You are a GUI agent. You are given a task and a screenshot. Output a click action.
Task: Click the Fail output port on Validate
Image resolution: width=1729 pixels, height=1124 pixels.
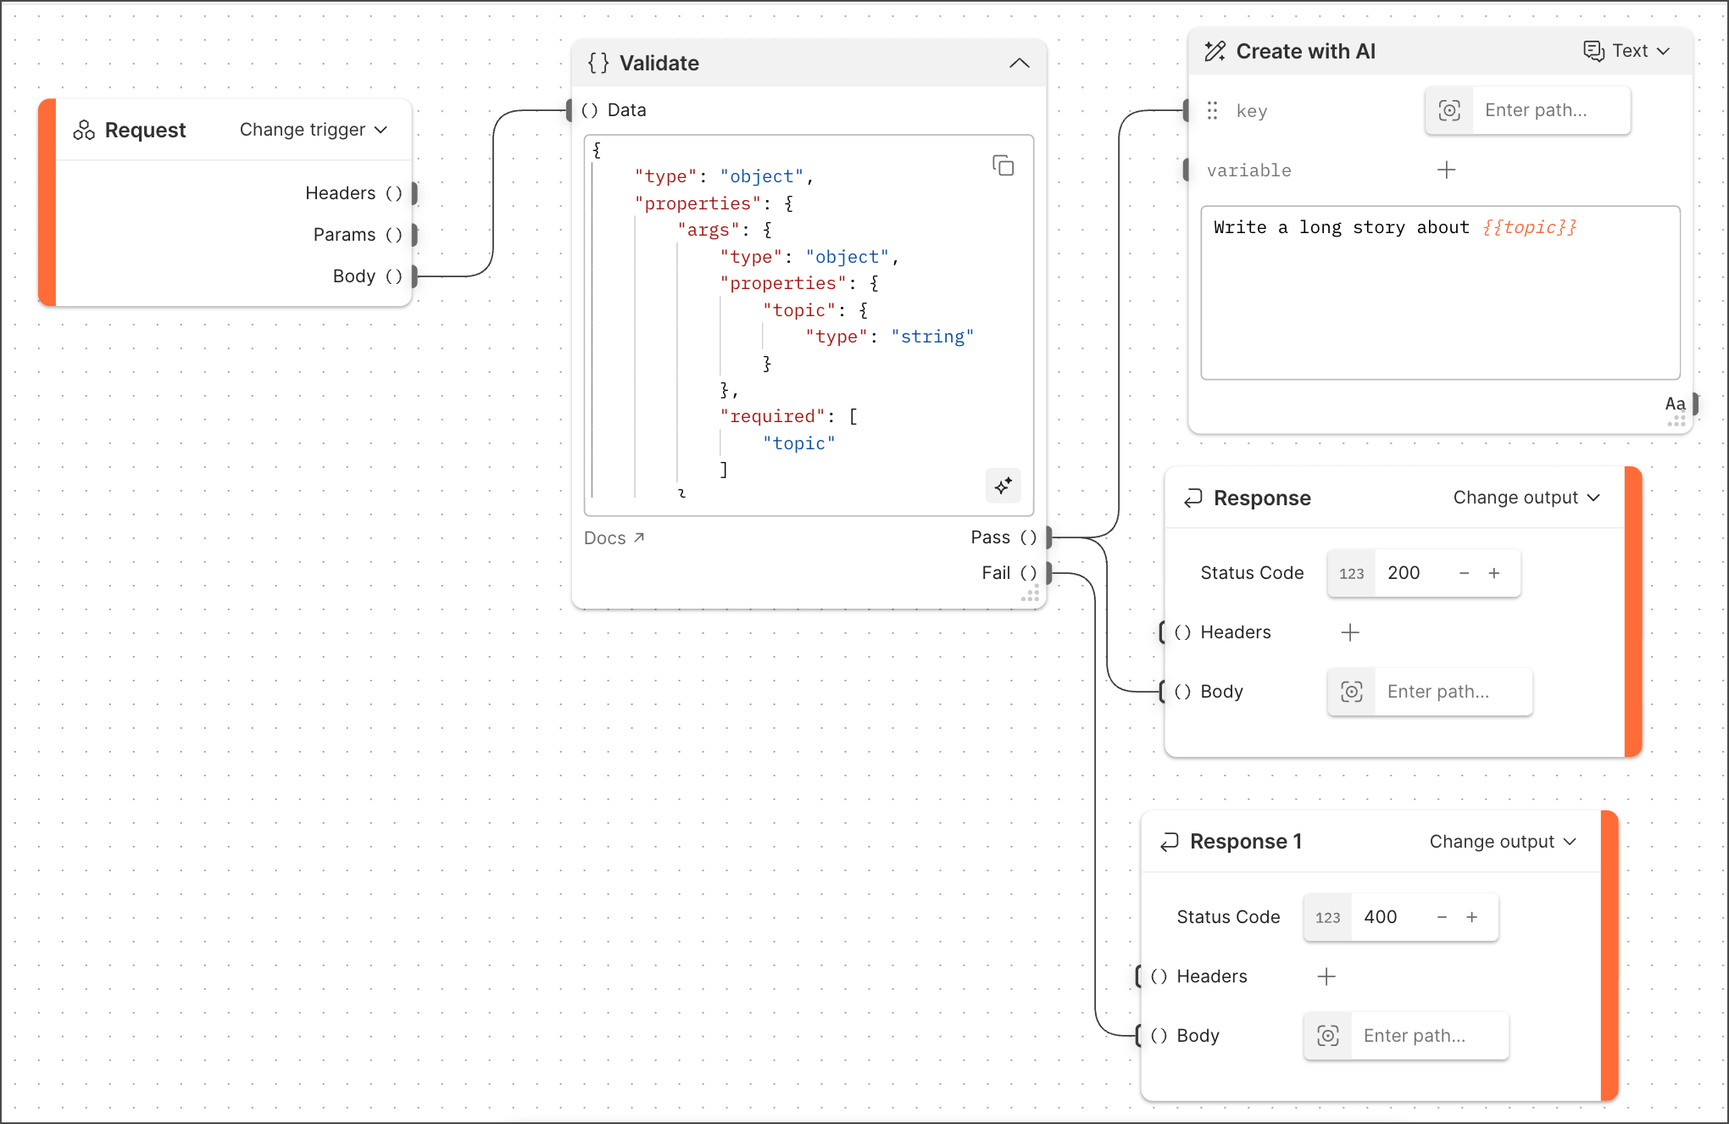click(1048, 572)
